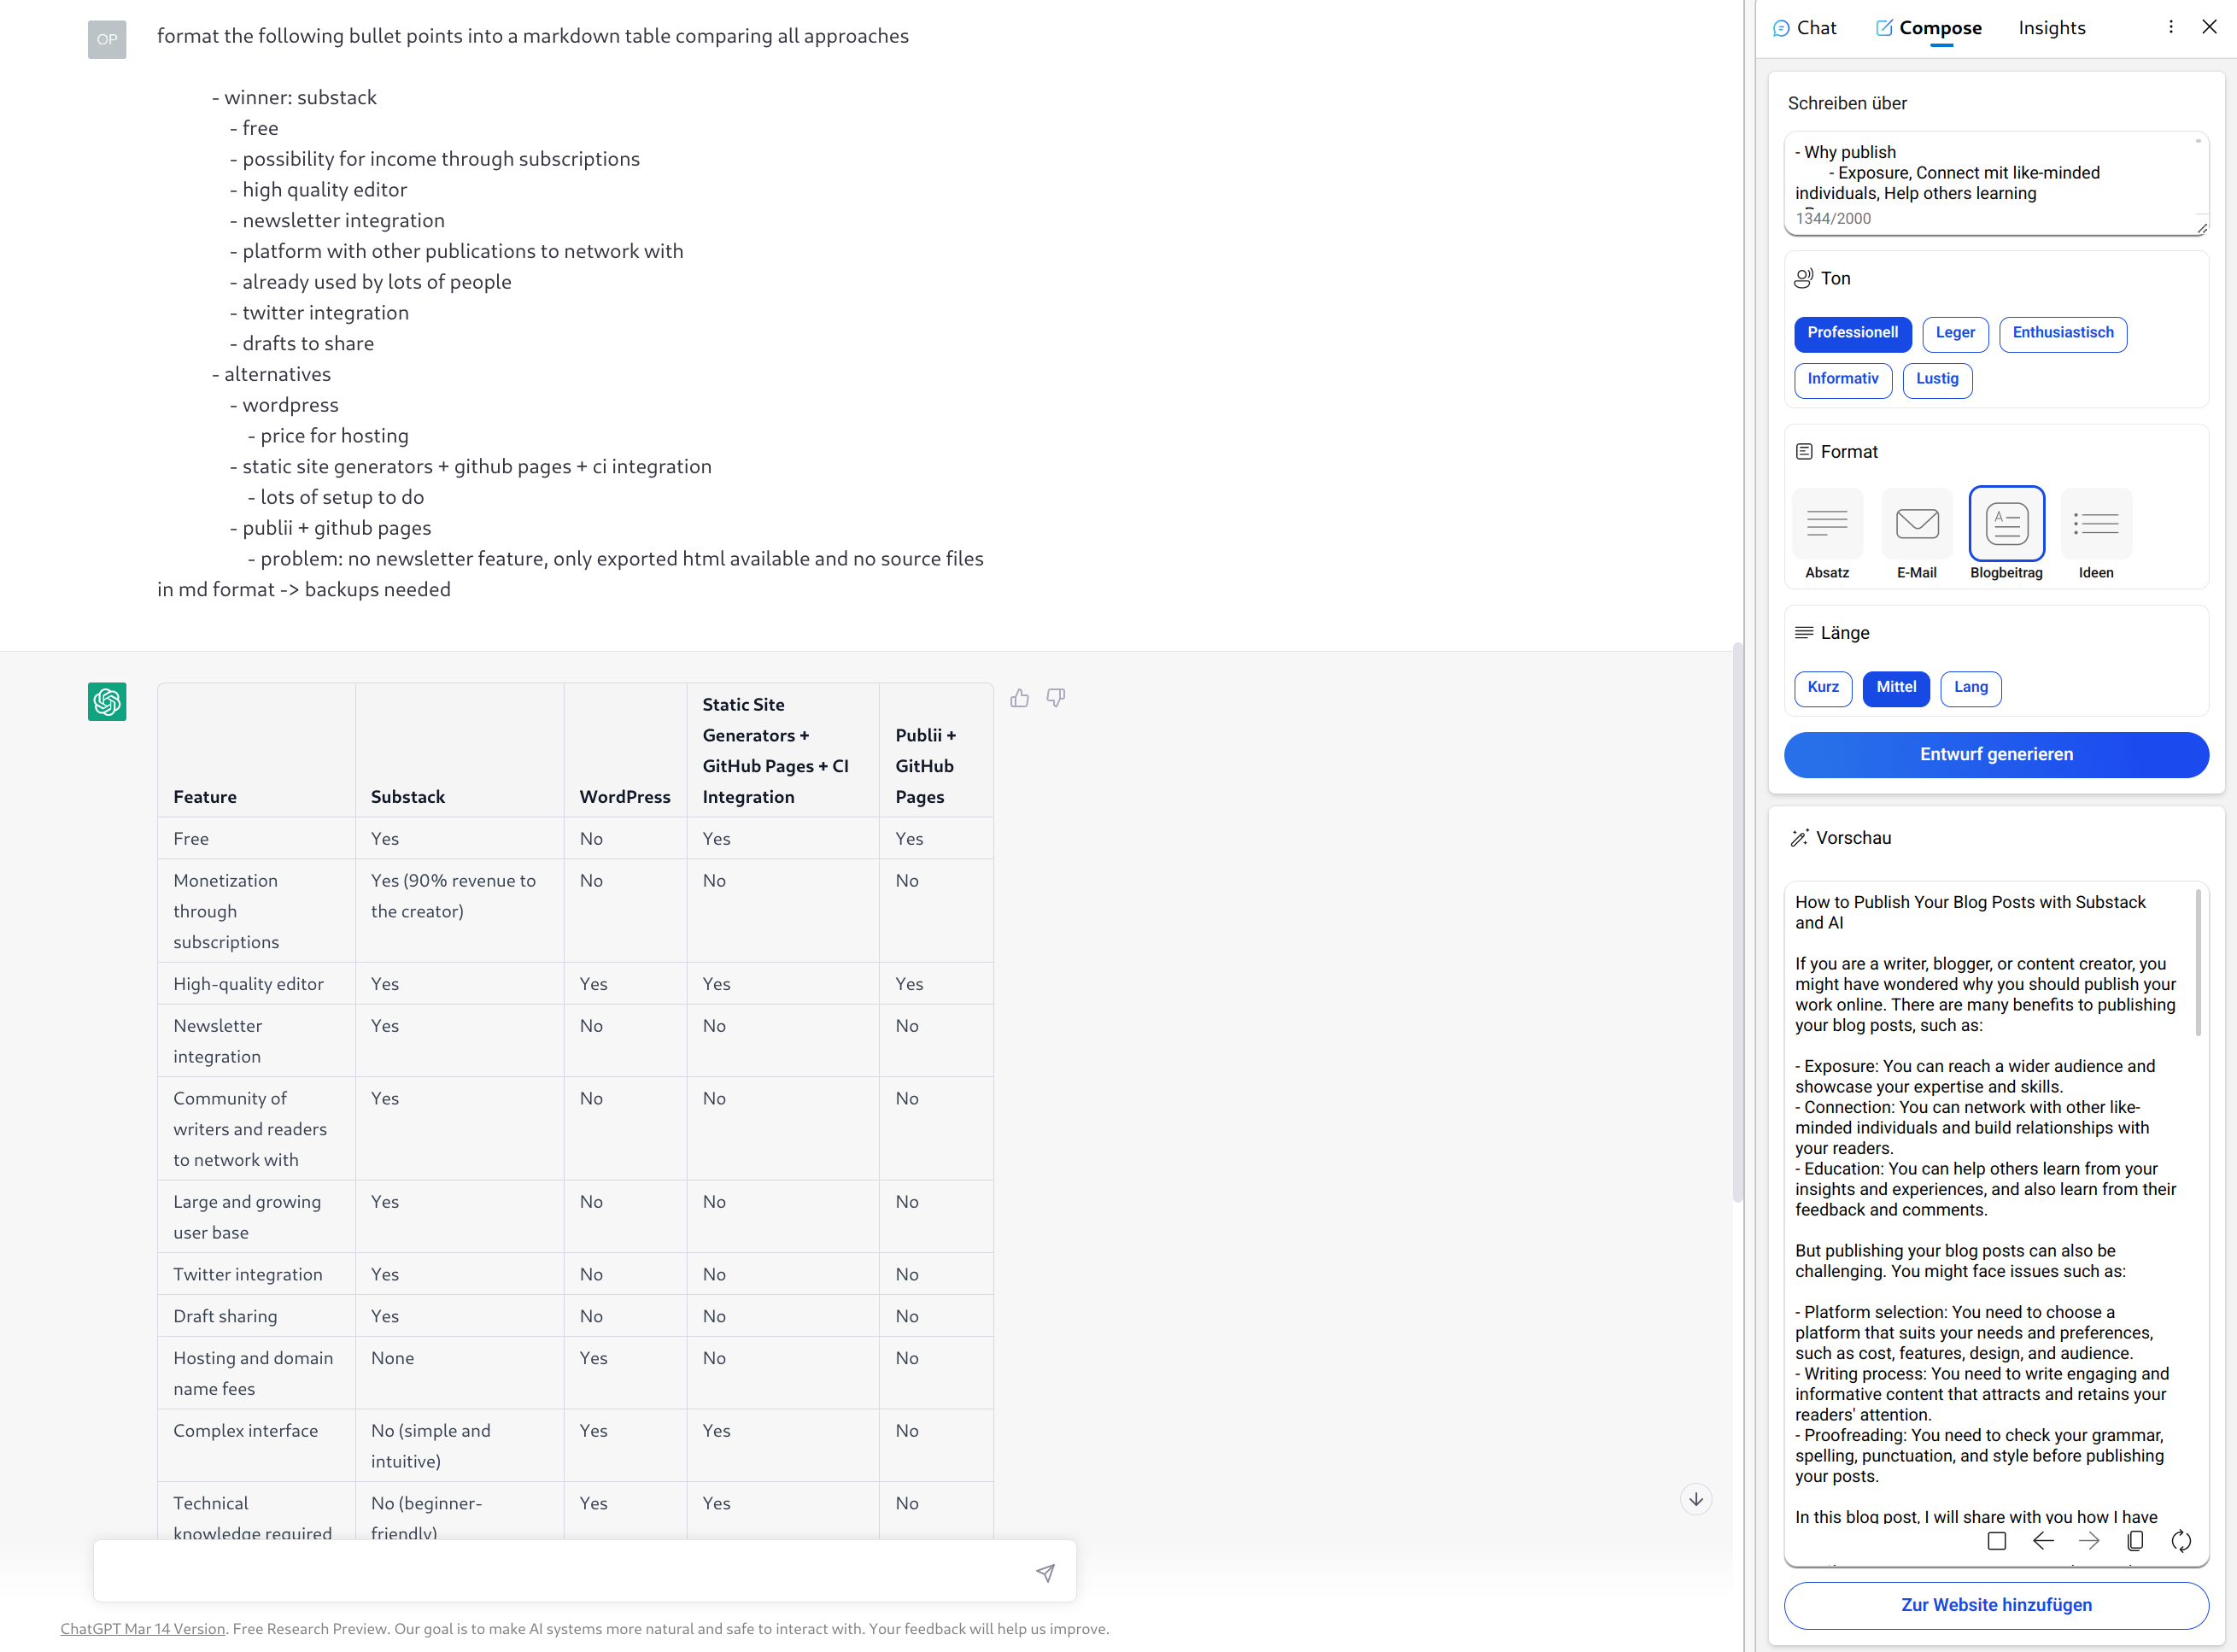The height and width of the screenshot is (1652, 2237).
Task: Click the thumbs up feedback icon
Action: [x=1019, y=698]
